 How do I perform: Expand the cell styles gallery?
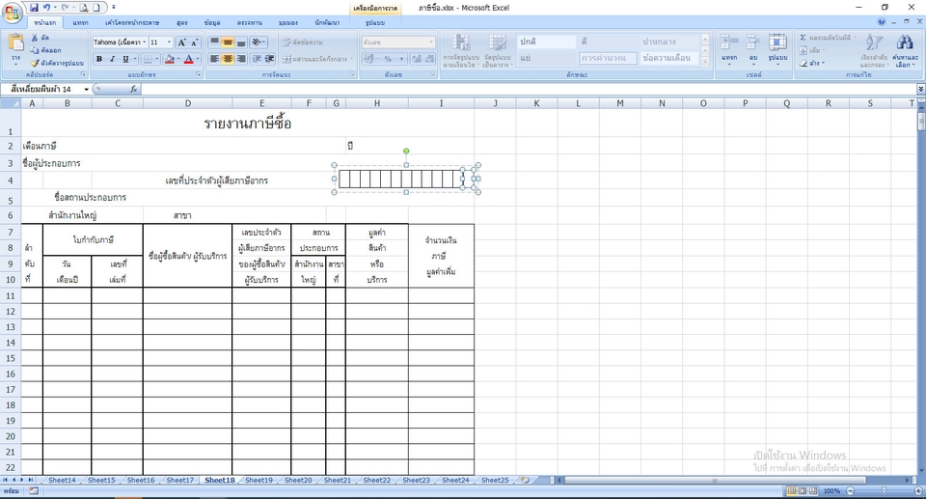click(705, 62)
